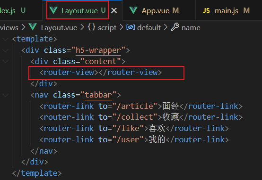Screen dimensions: 262x180
Task: Click the /article route string
Action: coord(135,106)
